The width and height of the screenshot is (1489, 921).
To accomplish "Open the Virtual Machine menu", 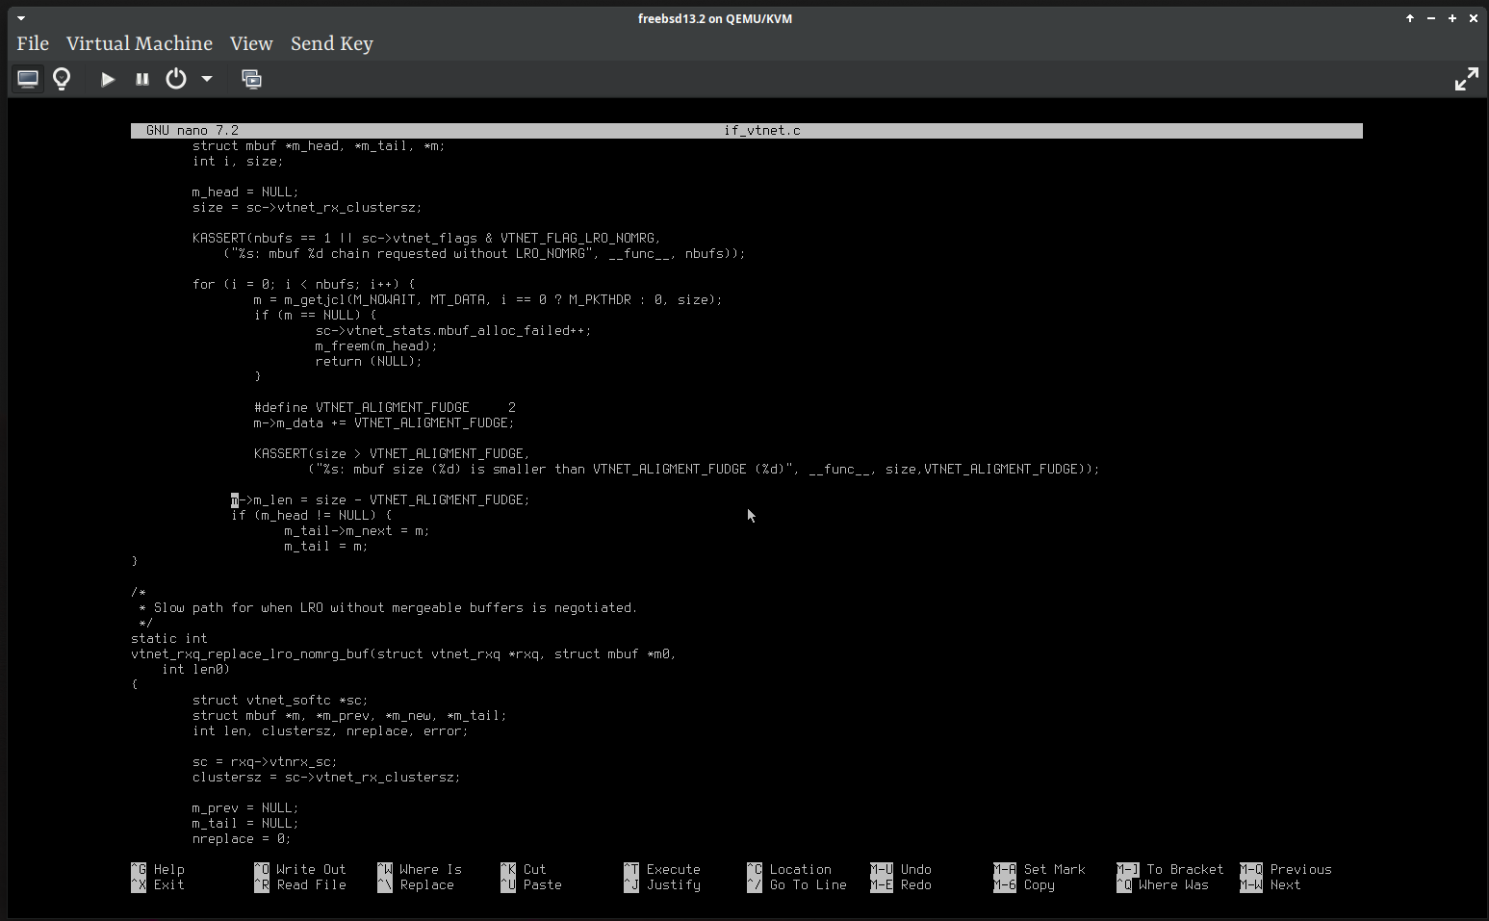I will click(x=140, y=43).
